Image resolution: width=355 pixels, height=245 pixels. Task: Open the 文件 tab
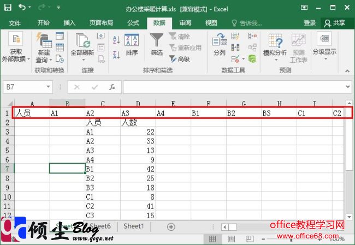pyautogui.click(x=15, y=23)
